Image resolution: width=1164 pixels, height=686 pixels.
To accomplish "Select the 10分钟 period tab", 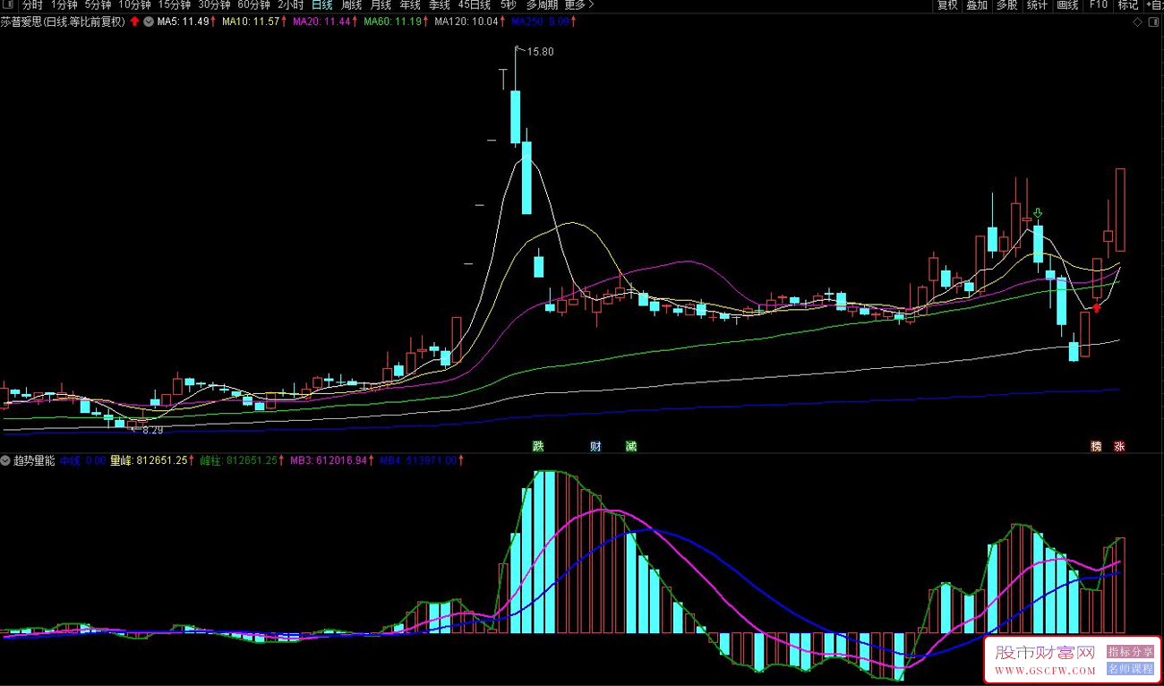I will pos(134,5).
